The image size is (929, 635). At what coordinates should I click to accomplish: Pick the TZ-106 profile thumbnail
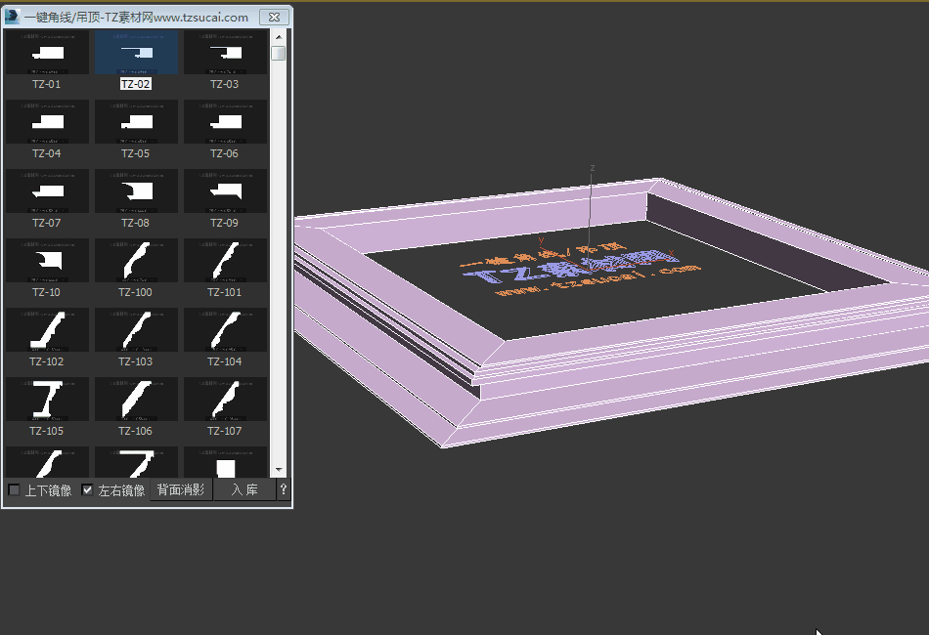[x=136, y=399]
